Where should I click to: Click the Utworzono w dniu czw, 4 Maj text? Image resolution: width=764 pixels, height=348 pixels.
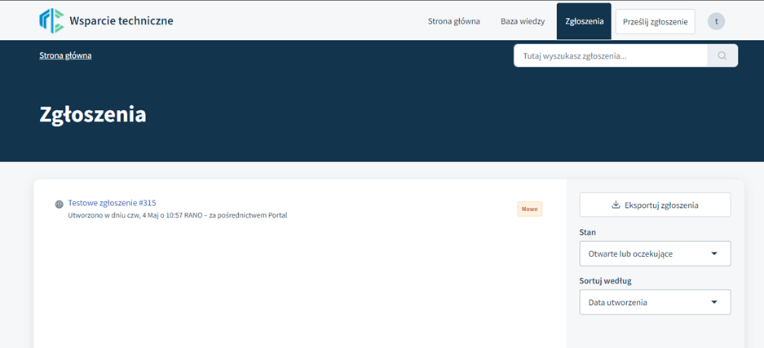pos(178,215)
